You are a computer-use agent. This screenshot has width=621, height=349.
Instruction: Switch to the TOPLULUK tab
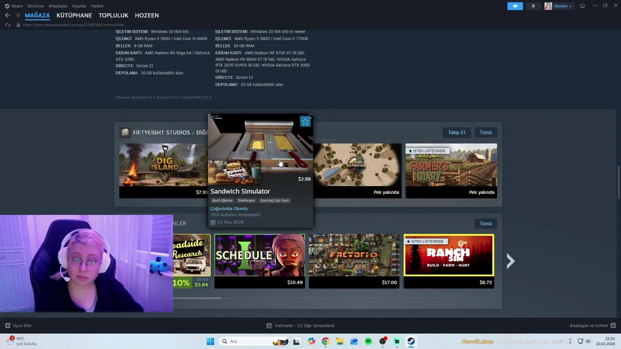pyautogui.click(x=114, y=16)
